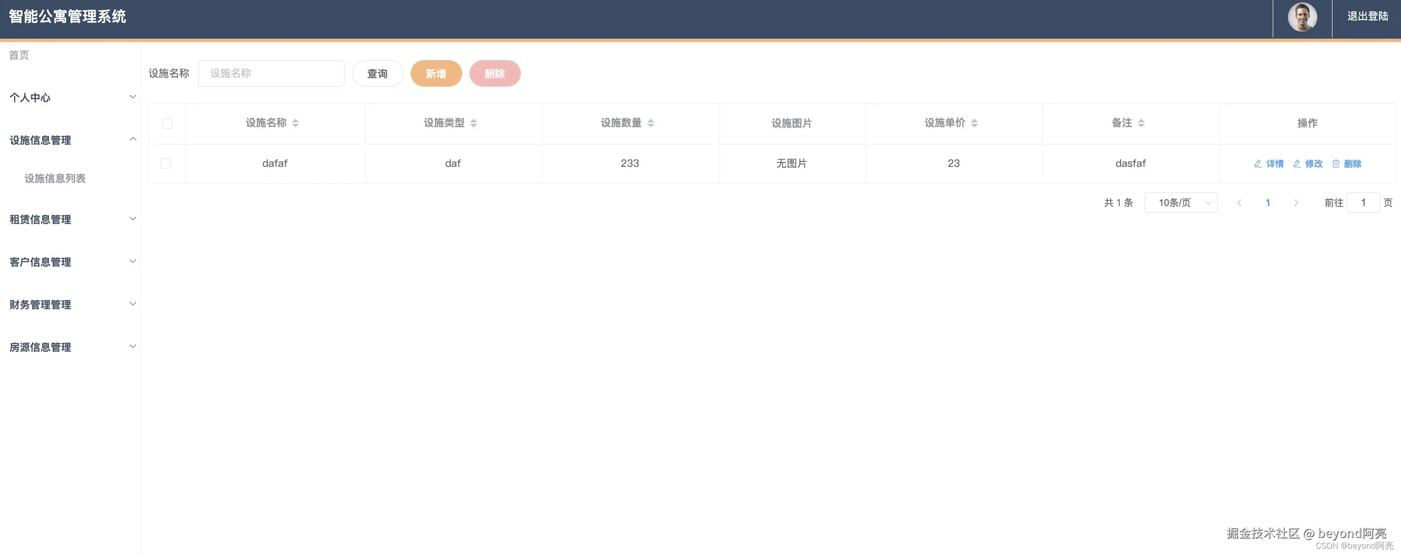Screen dimensions: 1401x555
Task: Sort the 设施单价 column using its sort arrows
Action: tap(975, 123)
